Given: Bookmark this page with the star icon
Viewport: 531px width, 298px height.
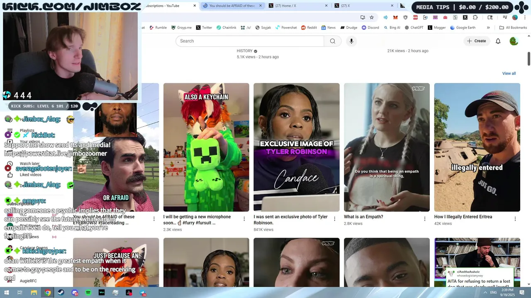Looking at the screenshot, I should coord(372,17).
